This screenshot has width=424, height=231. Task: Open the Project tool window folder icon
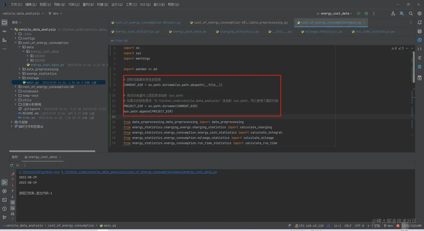[4, 22]
